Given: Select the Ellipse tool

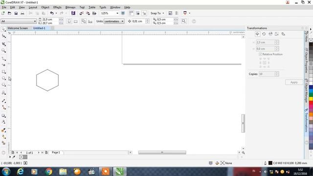Looking at the screenshot, I should 3,78.
